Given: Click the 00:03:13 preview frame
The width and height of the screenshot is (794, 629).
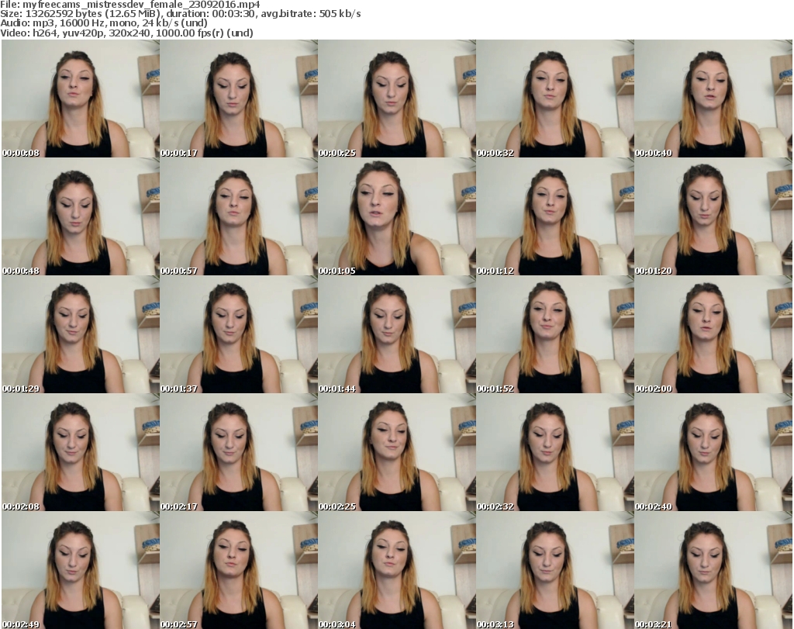Looking at the screenshot, I should (554, 570).
